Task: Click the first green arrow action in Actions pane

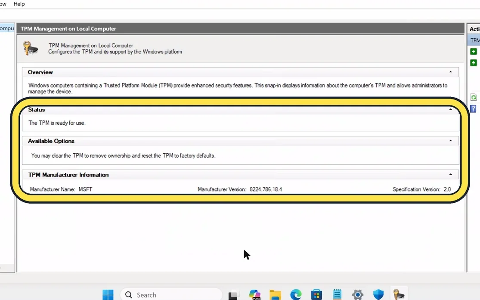Action: pyautogui.click(x=473, y=51)
